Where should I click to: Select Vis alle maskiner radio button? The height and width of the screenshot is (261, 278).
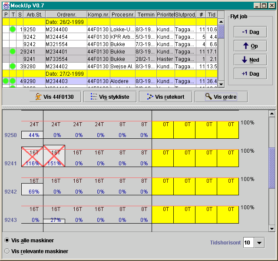tap(7, 240)
